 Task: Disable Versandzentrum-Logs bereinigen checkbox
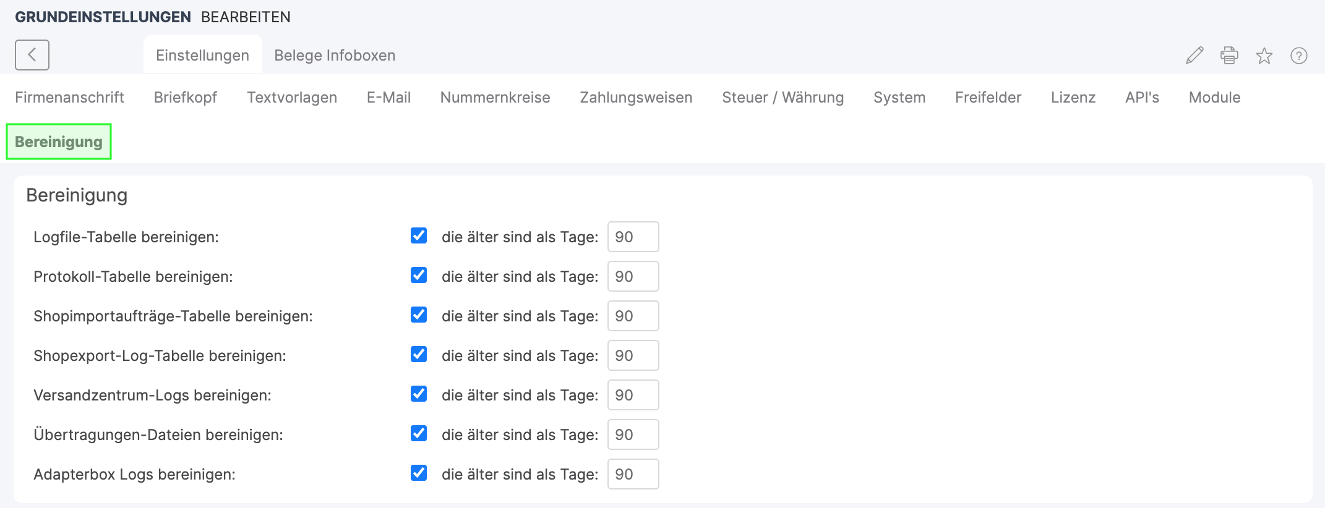(419, 394)
